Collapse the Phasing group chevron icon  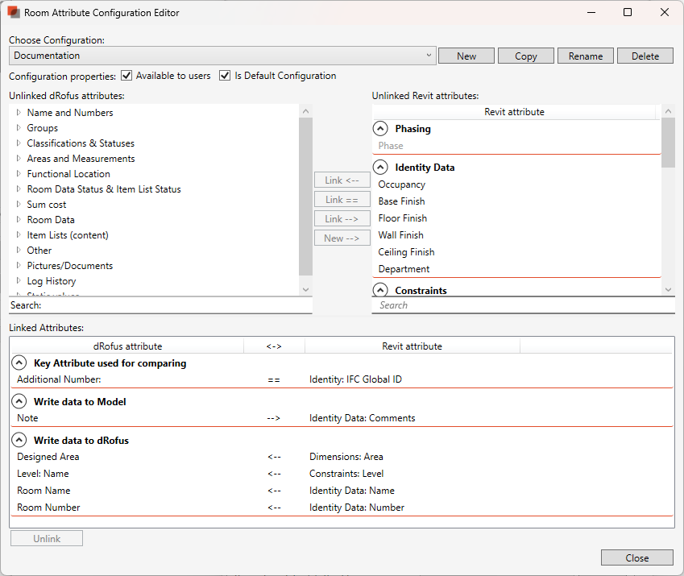tap(381, 129)
